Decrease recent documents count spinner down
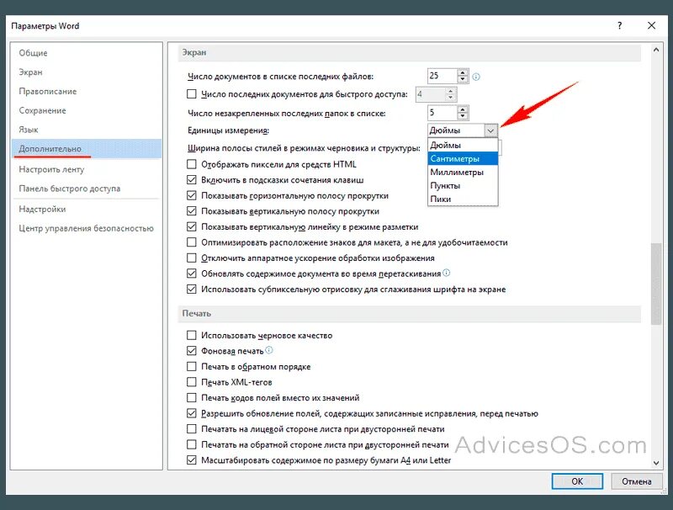673x510 pixels. (462, 79)
